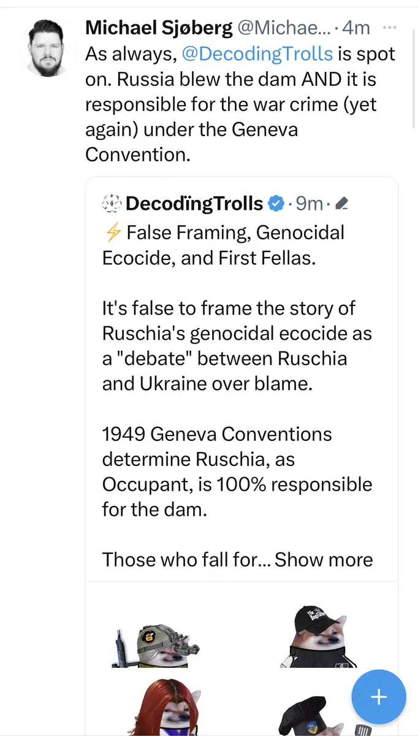Tap the edited pencil icon on quoted tweet
This screenshot has width=418, height=736.
pyautogui.click(x=343, y=204)
